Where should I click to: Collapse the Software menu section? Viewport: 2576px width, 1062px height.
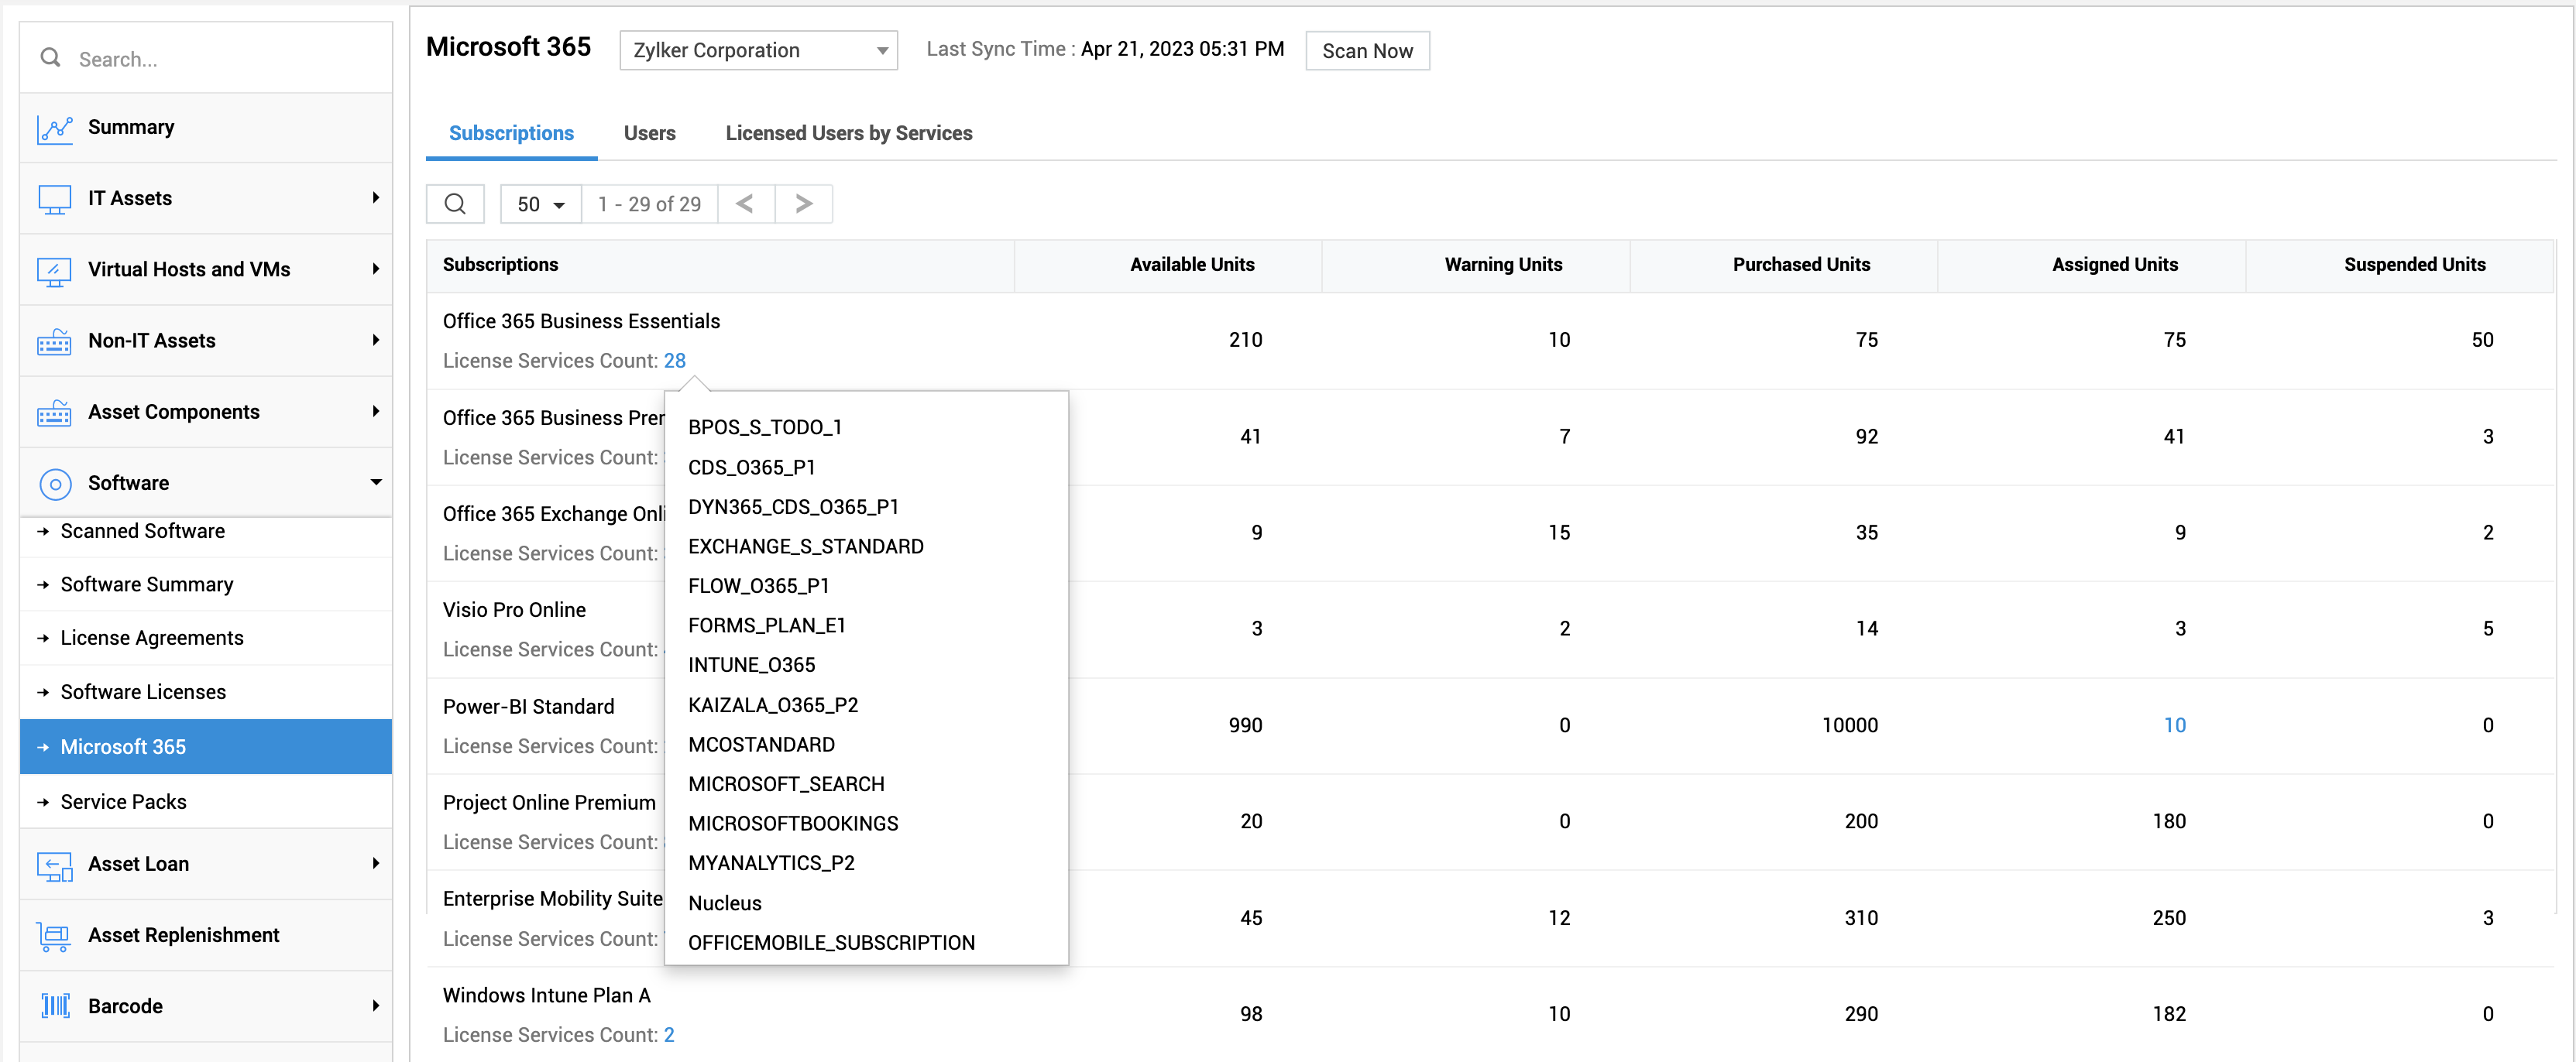pos(375,482)
